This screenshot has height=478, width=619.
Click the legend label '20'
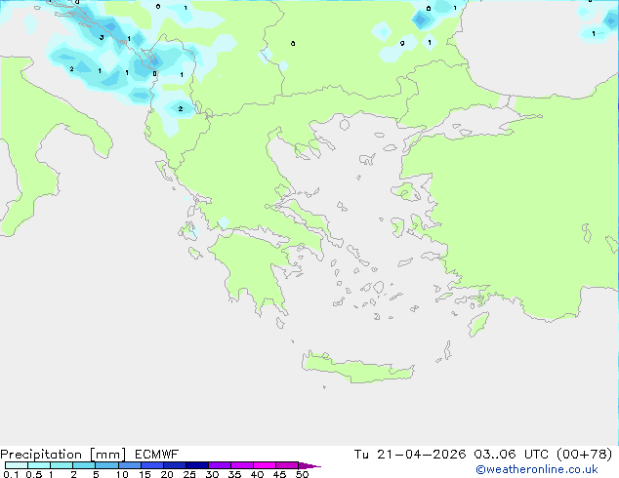coord(167,474)
